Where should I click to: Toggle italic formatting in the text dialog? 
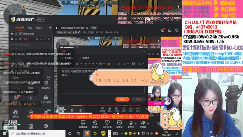point(114,64)
